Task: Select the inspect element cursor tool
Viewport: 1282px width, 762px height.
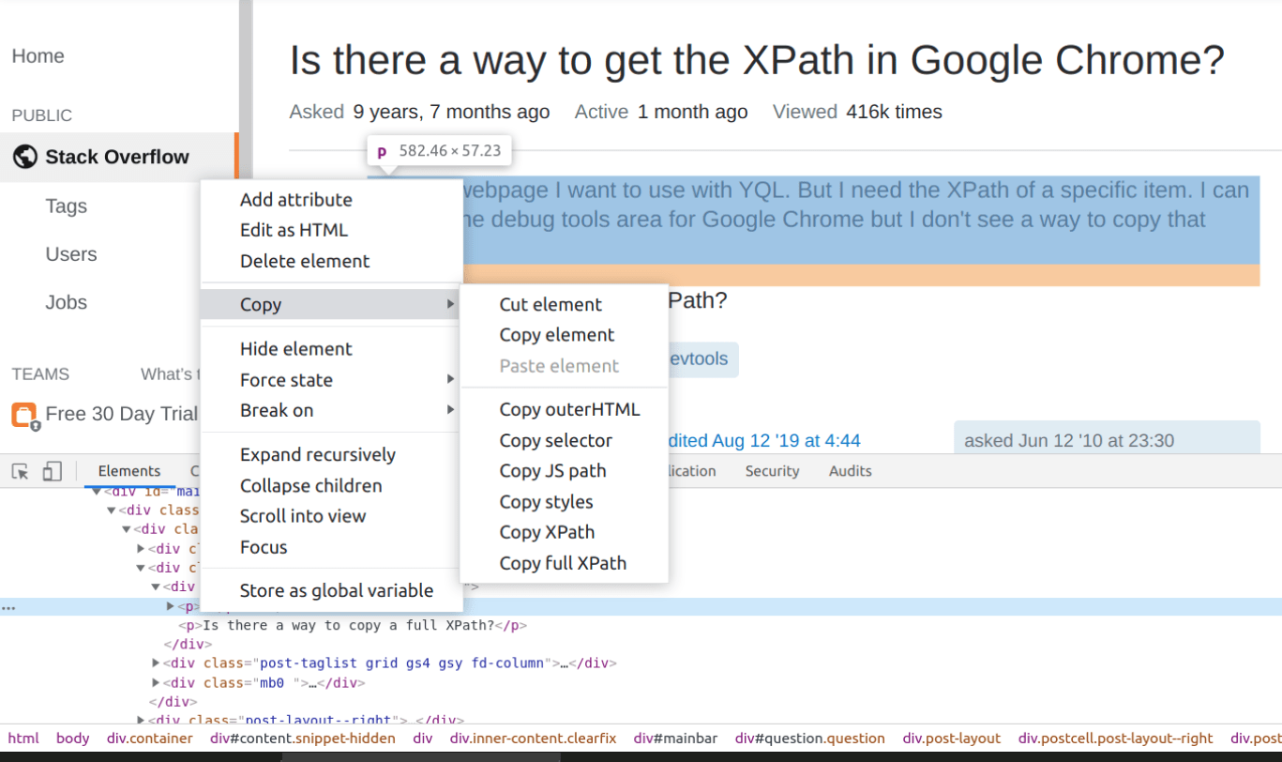Action: click(x=22, y=470)
